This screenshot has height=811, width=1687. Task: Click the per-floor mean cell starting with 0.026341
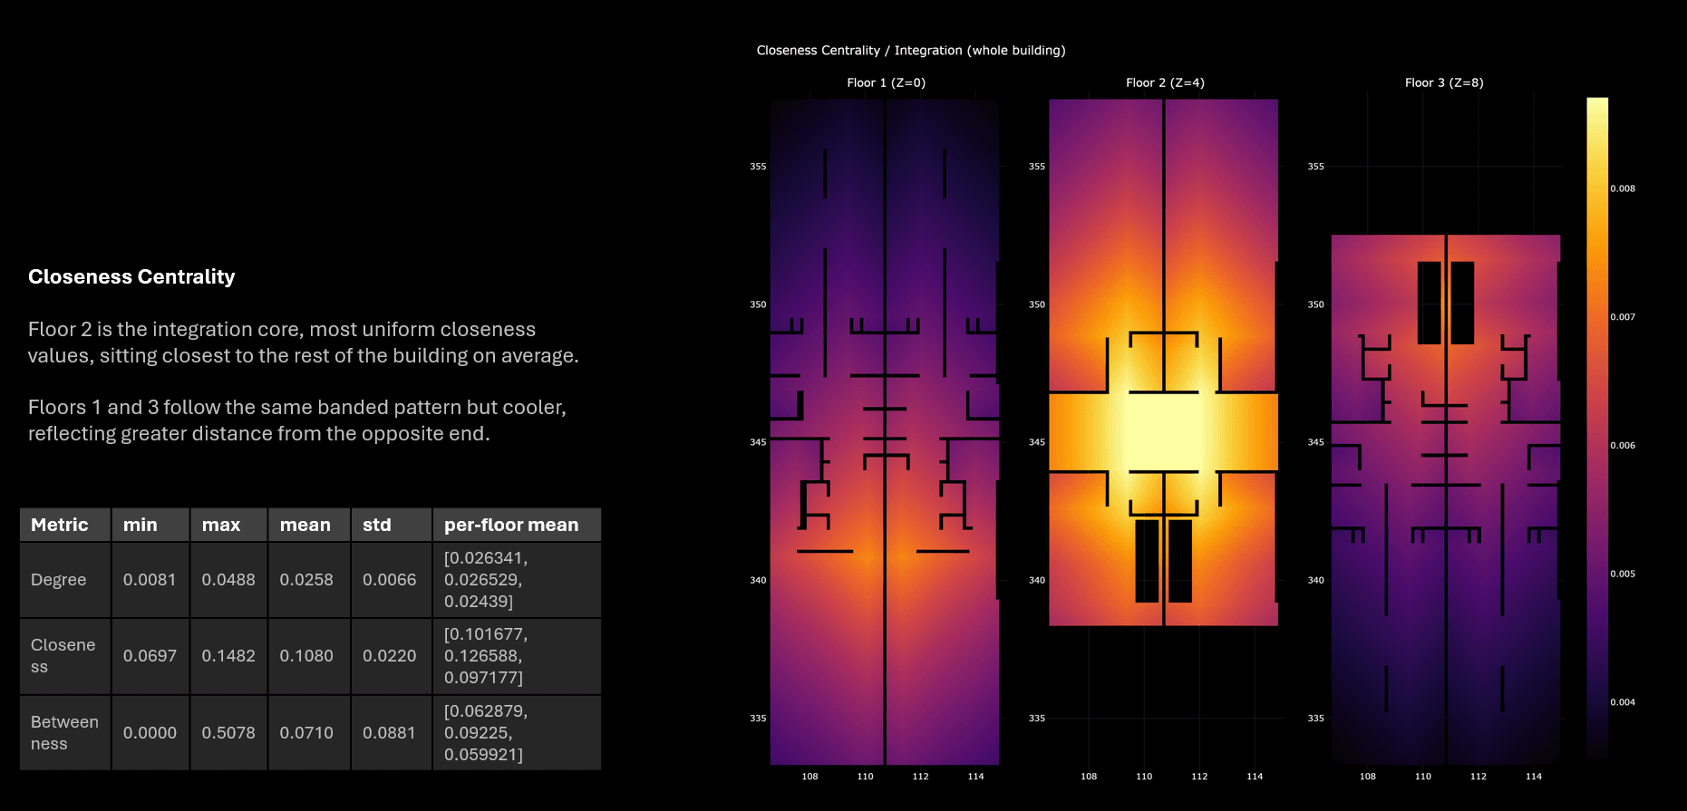click(x=517, y=580)
